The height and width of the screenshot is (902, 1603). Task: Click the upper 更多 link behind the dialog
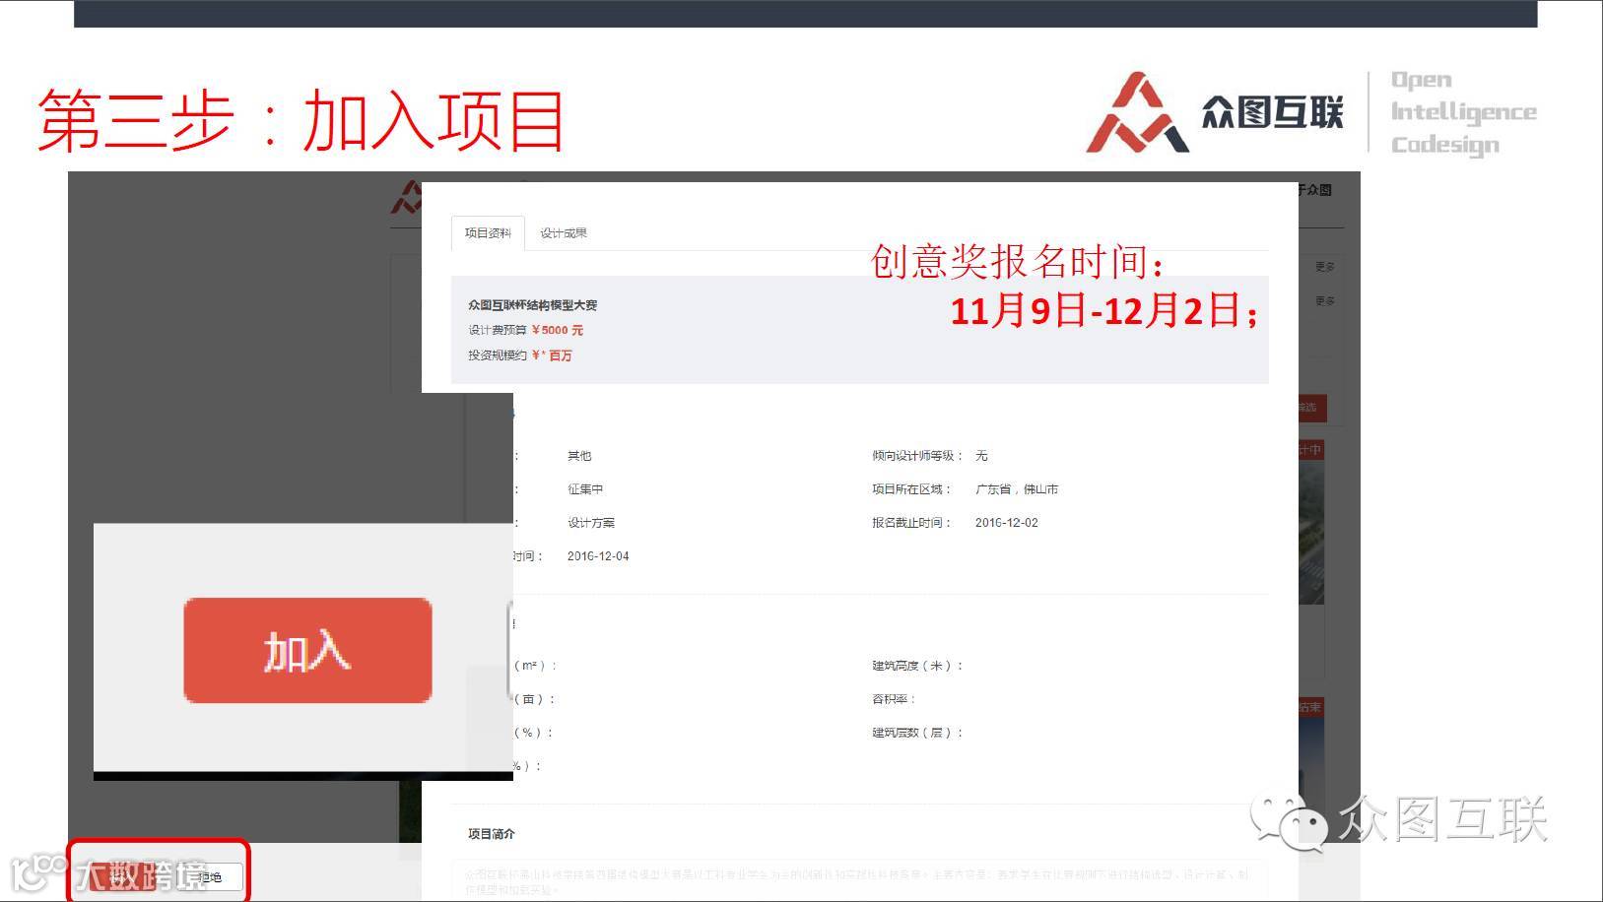click(x=1324, y=267)
